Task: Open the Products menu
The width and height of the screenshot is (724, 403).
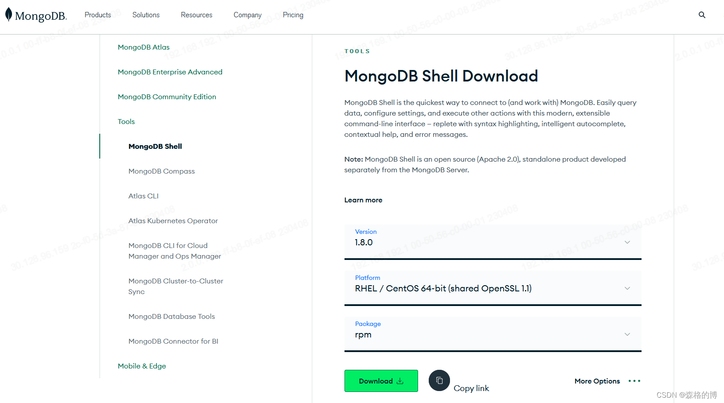Action: tap(98, 15)
